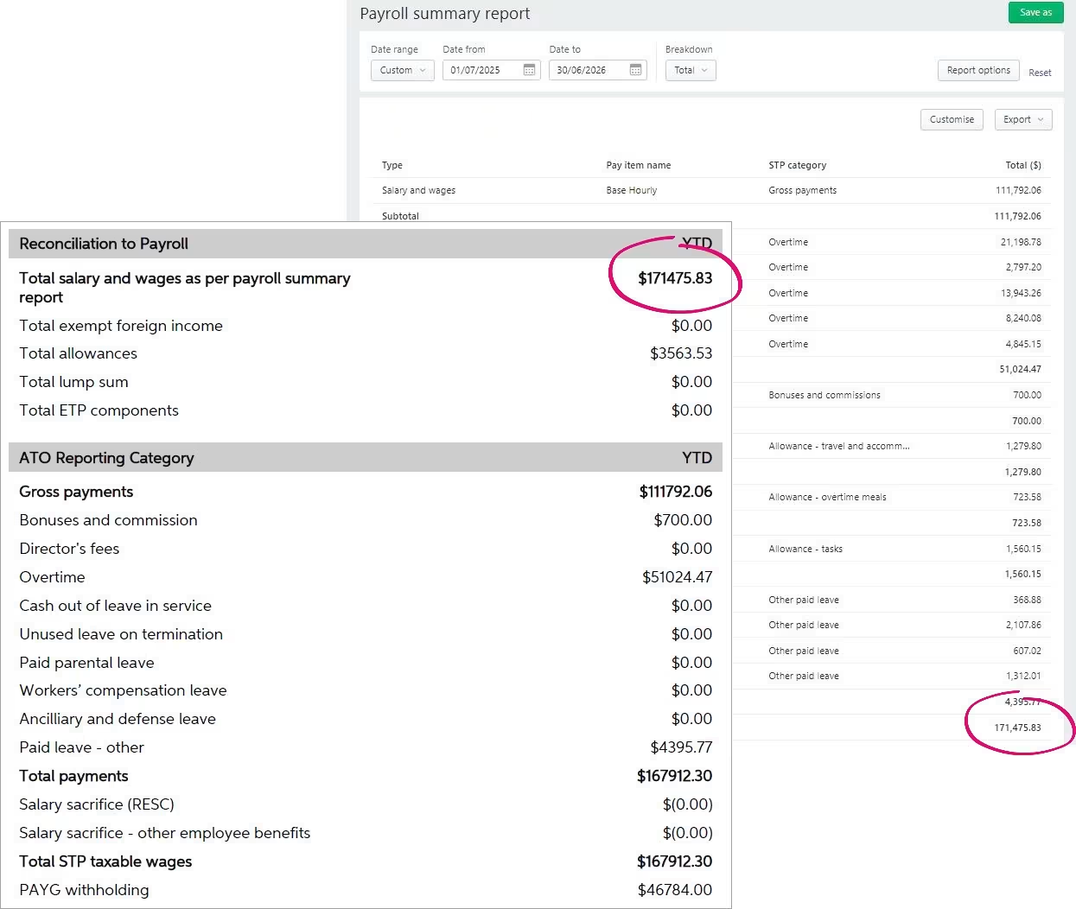Click Gross payments STP category cell

pyautogui.click(x=803, y=190)
